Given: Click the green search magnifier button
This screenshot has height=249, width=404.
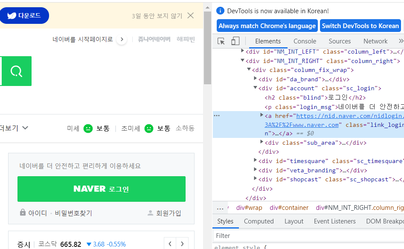Looking at the screenshot, I should (x=17, y=71).
